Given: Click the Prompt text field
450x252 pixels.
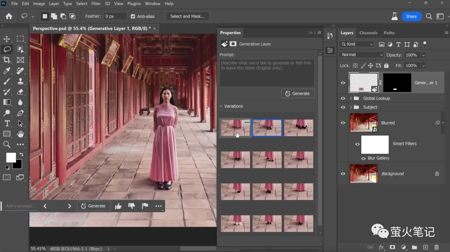Looking at the screenshot, I should 267,73.
